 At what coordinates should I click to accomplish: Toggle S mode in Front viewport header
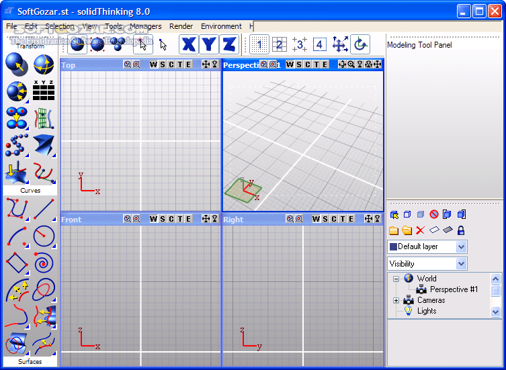pyautogui.click(x=162, y=219)
